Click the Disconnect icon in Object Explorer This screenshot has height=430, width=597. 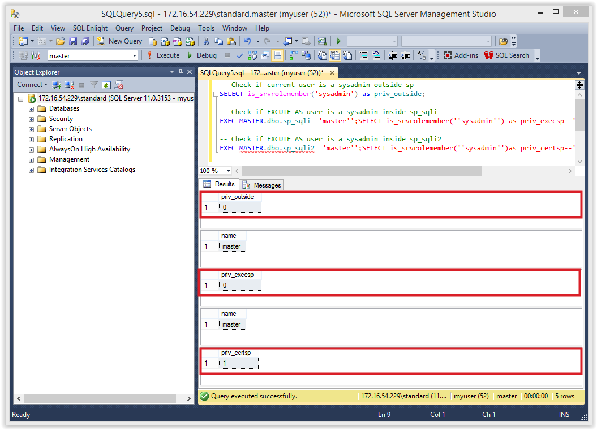69,85
